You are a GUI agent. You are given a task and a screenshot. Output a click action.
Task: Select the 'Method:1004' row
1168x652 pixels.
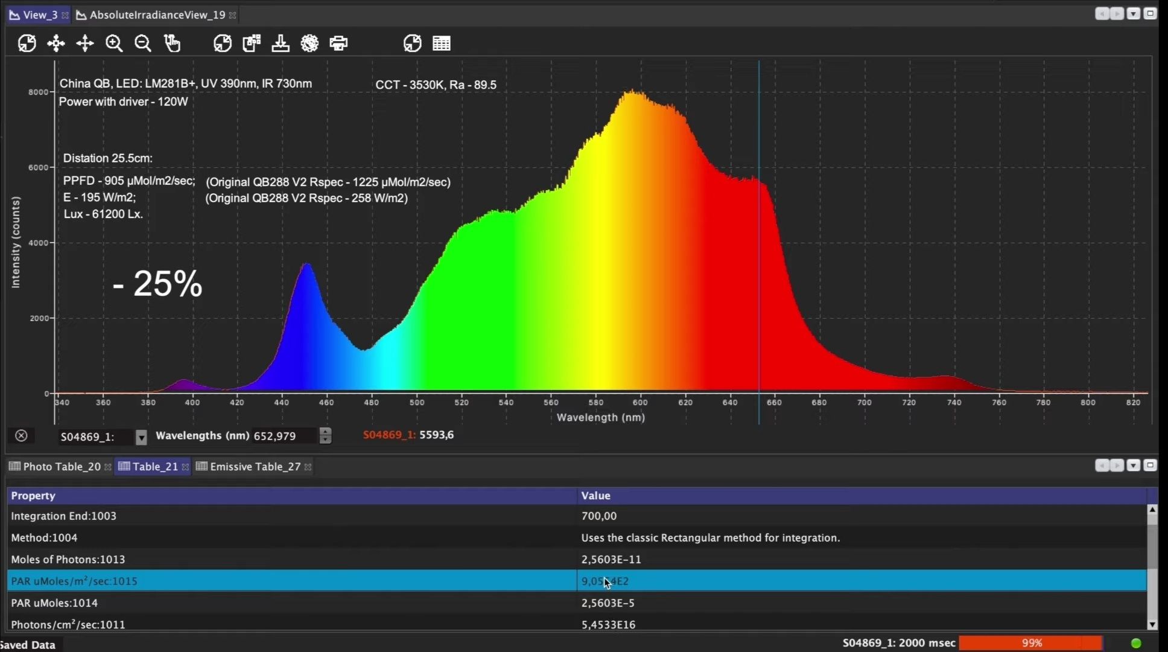click(577, 538)
